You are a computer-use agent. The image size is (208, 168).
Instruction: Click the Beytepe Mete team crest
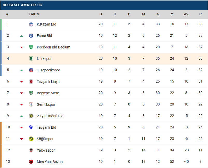pos(31,93)
